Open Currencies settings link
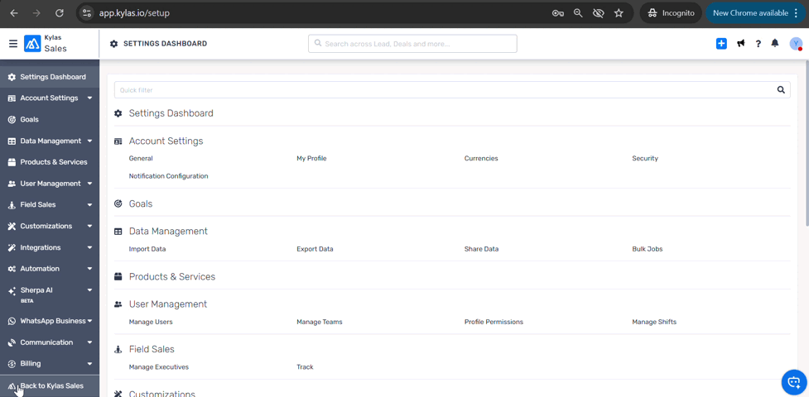Screen dimensions: 809x397 point(481,158)
